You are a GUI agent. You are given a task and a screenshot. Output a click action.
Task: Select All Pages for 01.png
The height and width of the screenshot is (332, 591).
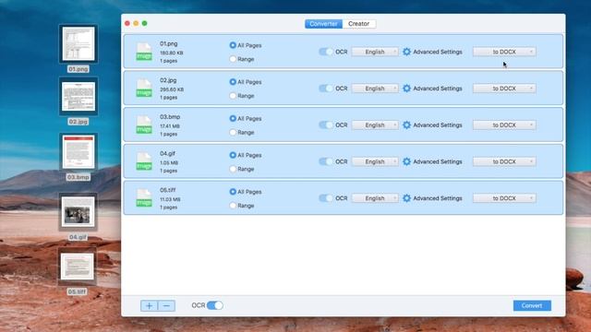[x=233, y=45]
